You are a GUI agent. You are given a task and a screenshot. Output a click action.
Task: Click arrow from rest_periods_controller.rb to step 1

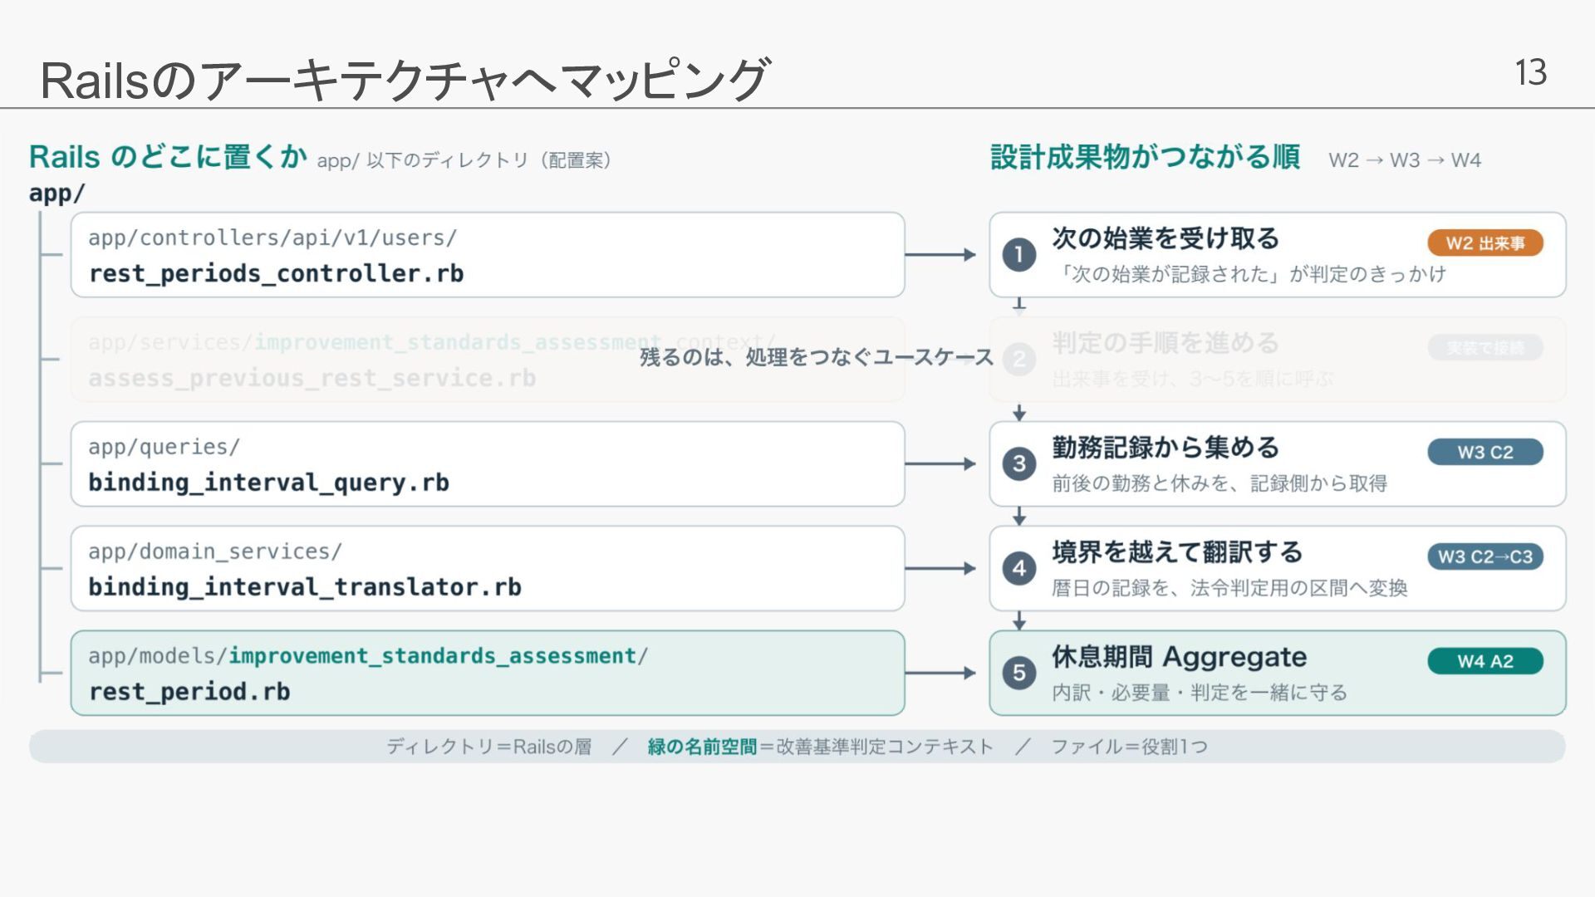pyautogui.click(x=940, y=254)
